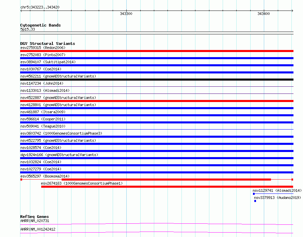The height and width of the screenshot is (237, 303).
Task: Select the AHRR|NM_001242412 gene label
Action: [38, 229]
